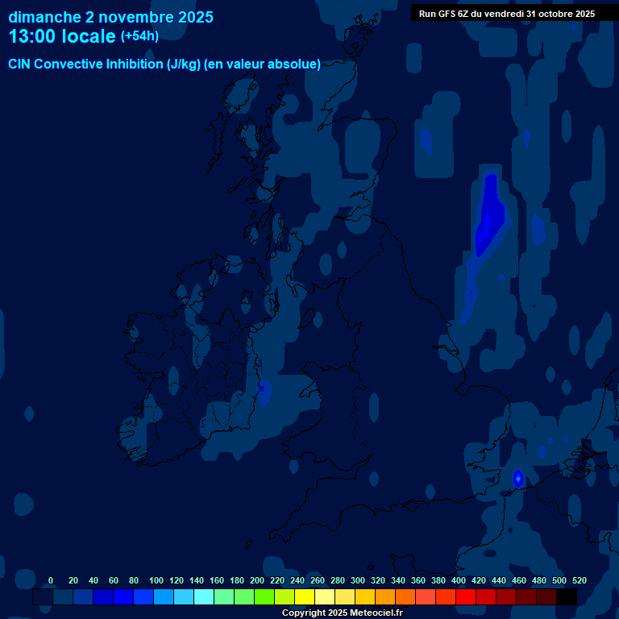Click the blue patch on Ireland's east coast
The height and width of the screenshot is (619, 619).
point(263,394)
